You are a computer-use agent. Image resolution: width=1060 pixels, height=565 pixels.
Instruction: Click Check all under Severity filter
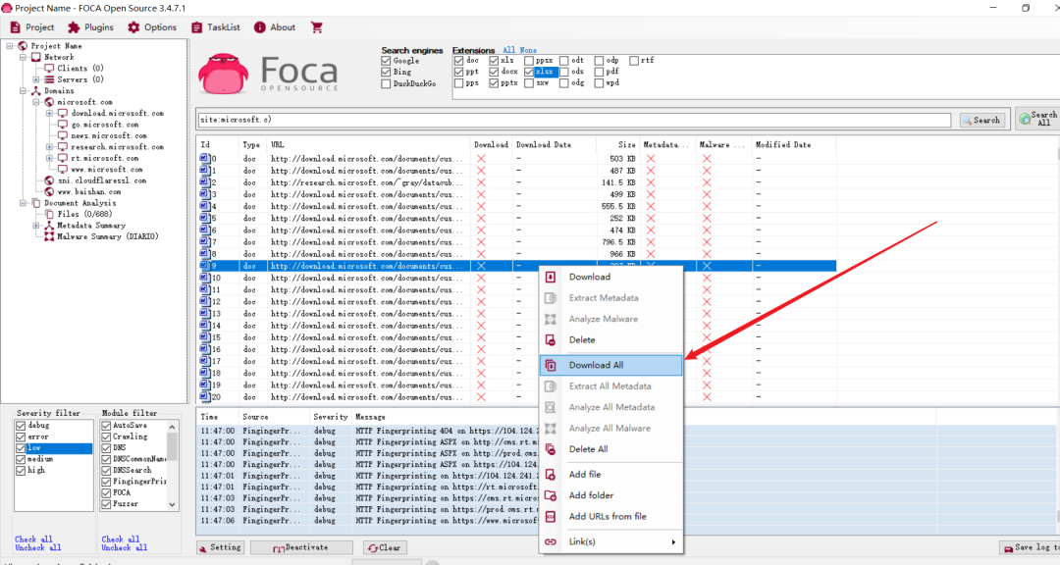pyautogui.click(x=33, y=539)
